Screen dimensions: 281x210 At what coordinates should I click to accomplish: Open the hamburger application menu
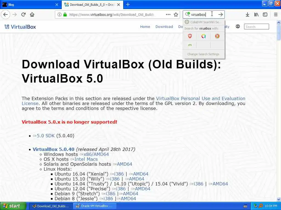tap(276, 14)
